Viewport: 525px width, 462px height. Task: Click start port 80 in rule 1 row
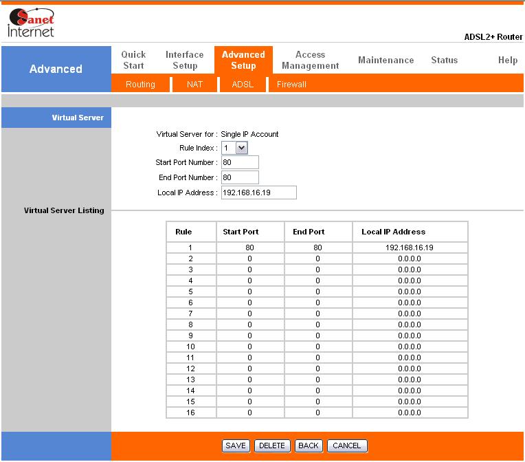click(249, 247)
